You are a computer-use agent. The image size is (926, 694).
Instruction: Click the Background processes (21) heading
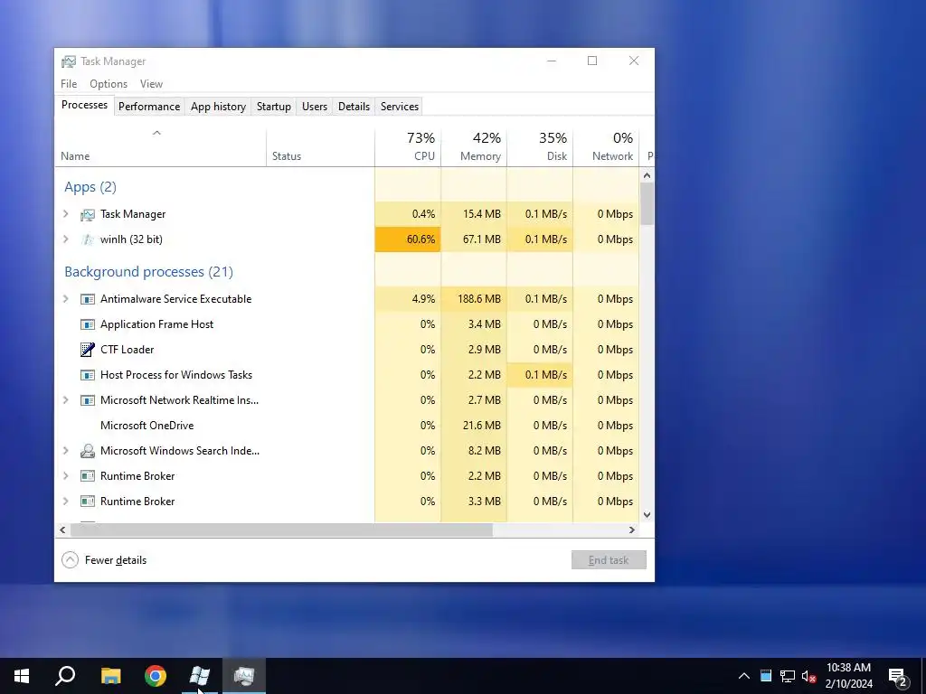point(149,272)
